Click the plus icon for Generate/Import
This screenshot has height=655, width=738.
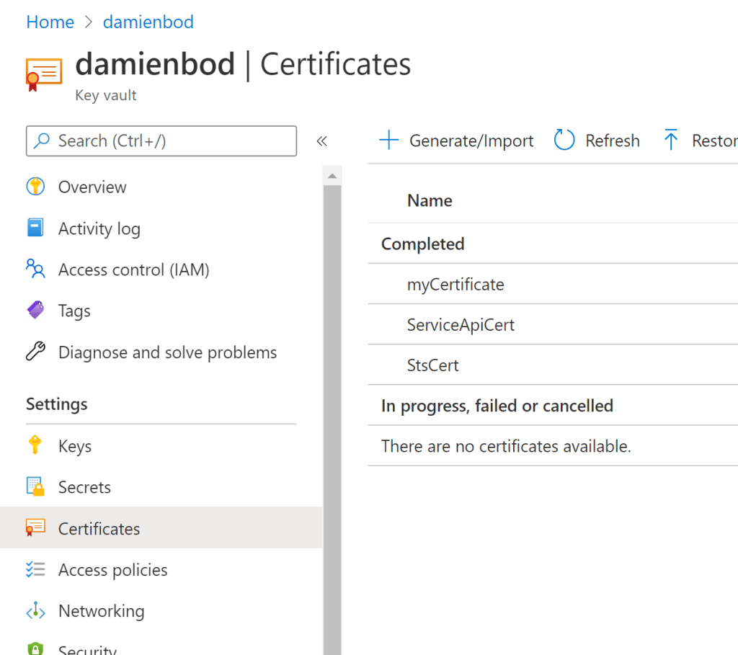point(388,141)
